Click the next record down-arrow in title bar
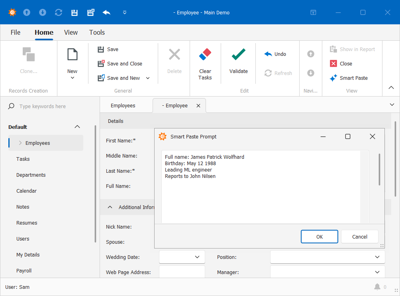The image size is (400, 296). coord(43,12)
